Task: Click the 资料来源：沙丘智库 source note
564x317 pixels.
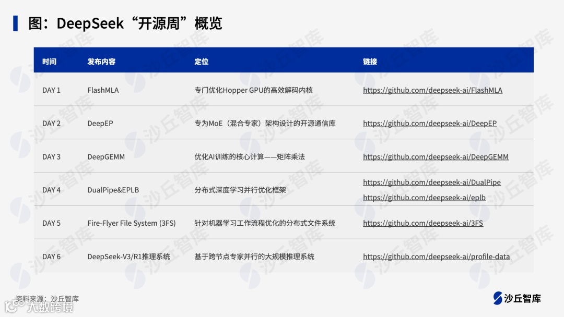Action: pyautogui.click(x=47, y=299)
